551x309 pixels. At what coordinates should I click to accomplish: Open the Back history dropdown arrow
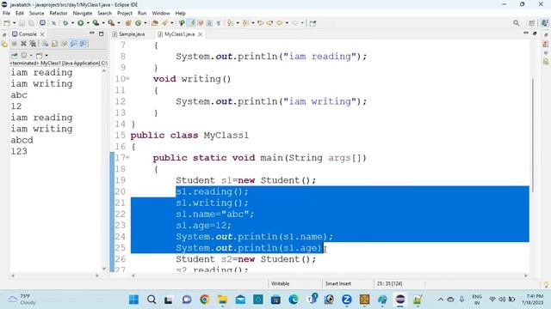click(287, 23)
